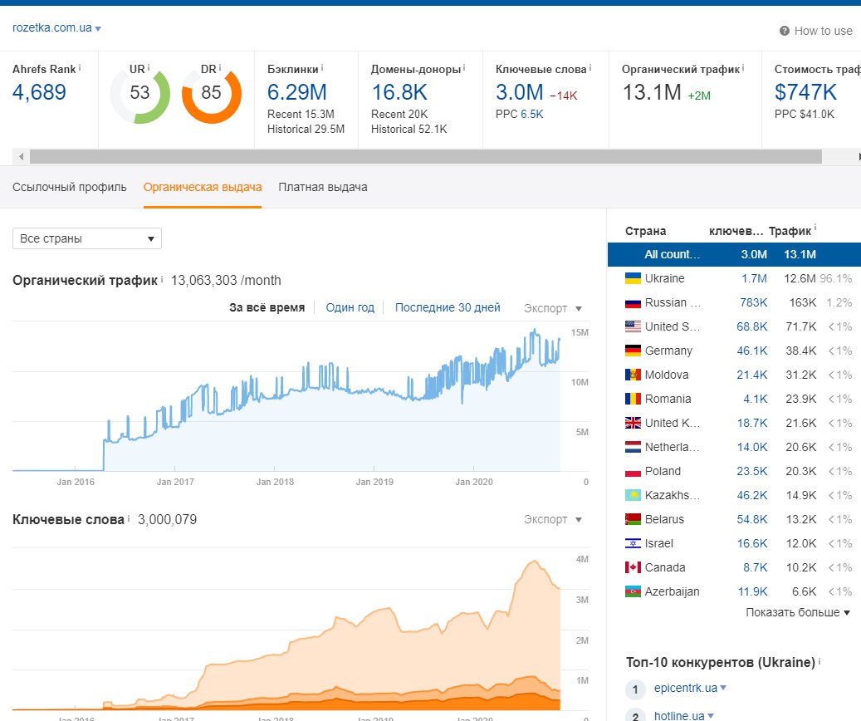Switch to the Платная выдача tab
Viewport: 861px width, 721px height.
point(323,188)
